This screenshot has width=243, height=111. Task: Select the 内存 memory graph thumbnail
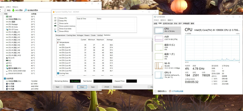[159, 39]
